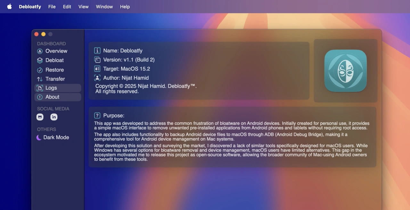Open the LinkedIn social media link

click(x=54, y=117)
